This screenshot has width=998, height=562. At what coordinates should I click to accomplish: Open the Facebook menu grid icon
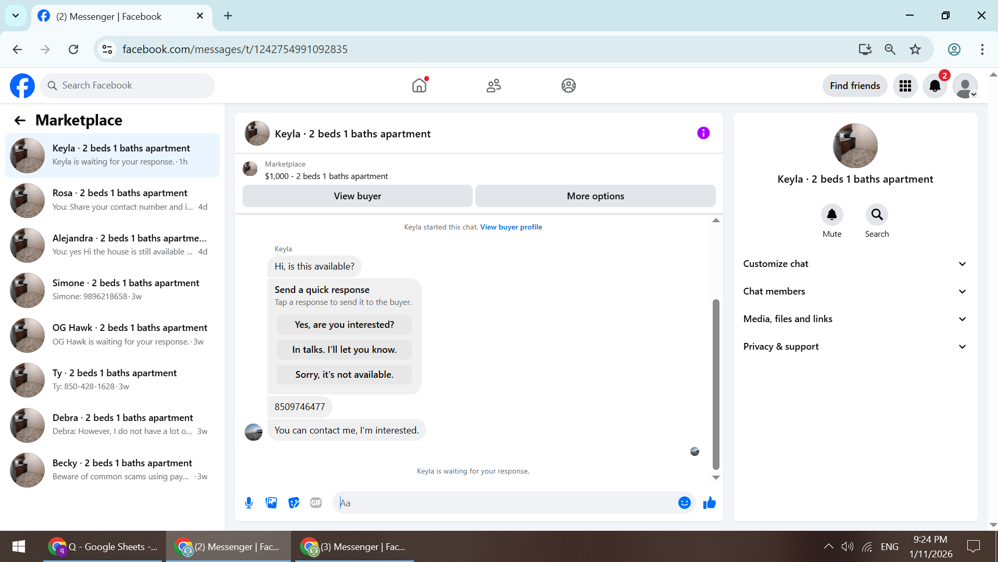point(905,86)
